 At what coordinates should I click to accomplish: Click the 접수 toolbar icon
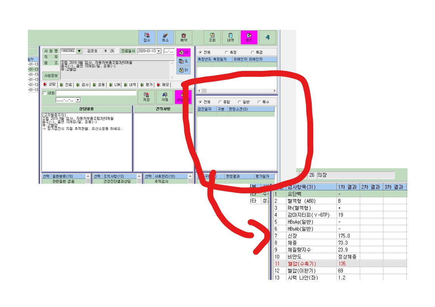pos(147,37)
